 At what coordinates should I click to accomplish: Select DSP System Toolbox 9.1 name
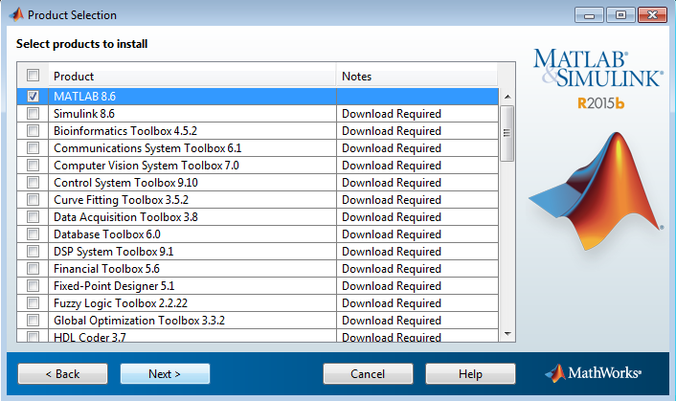113,252
